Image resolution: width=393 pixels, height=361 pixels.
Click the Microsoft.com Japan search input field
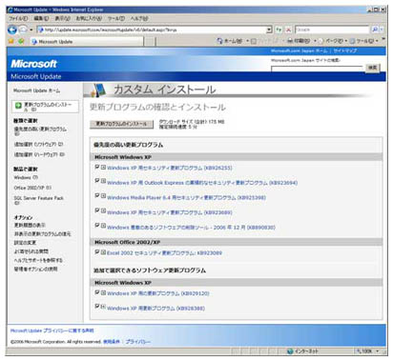coord(317,68)
